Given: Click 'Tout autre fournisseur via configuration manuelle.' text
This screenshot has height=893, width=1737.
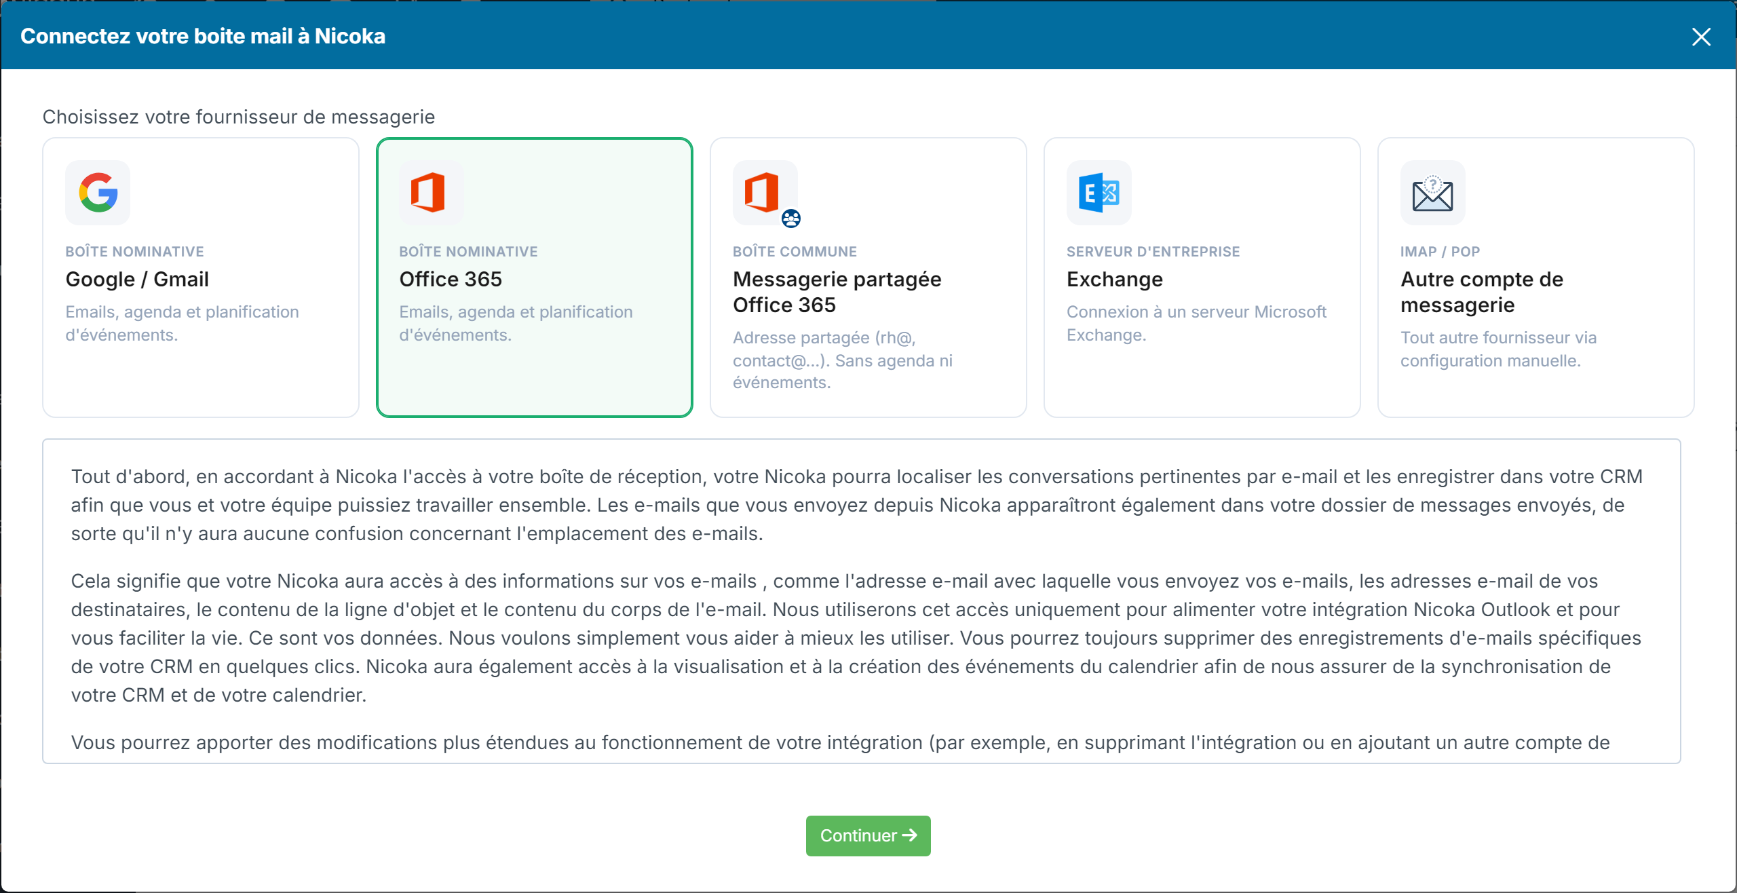Looking at the screenshot, I should click(x=1498, y=349).
